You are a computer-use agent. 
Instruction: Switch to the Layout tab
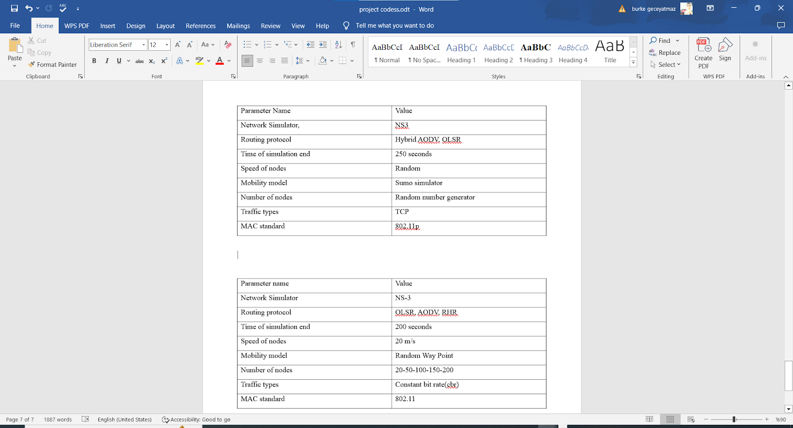[165, 25]
